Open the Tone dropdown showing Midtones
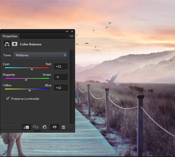 pos(40,55)
